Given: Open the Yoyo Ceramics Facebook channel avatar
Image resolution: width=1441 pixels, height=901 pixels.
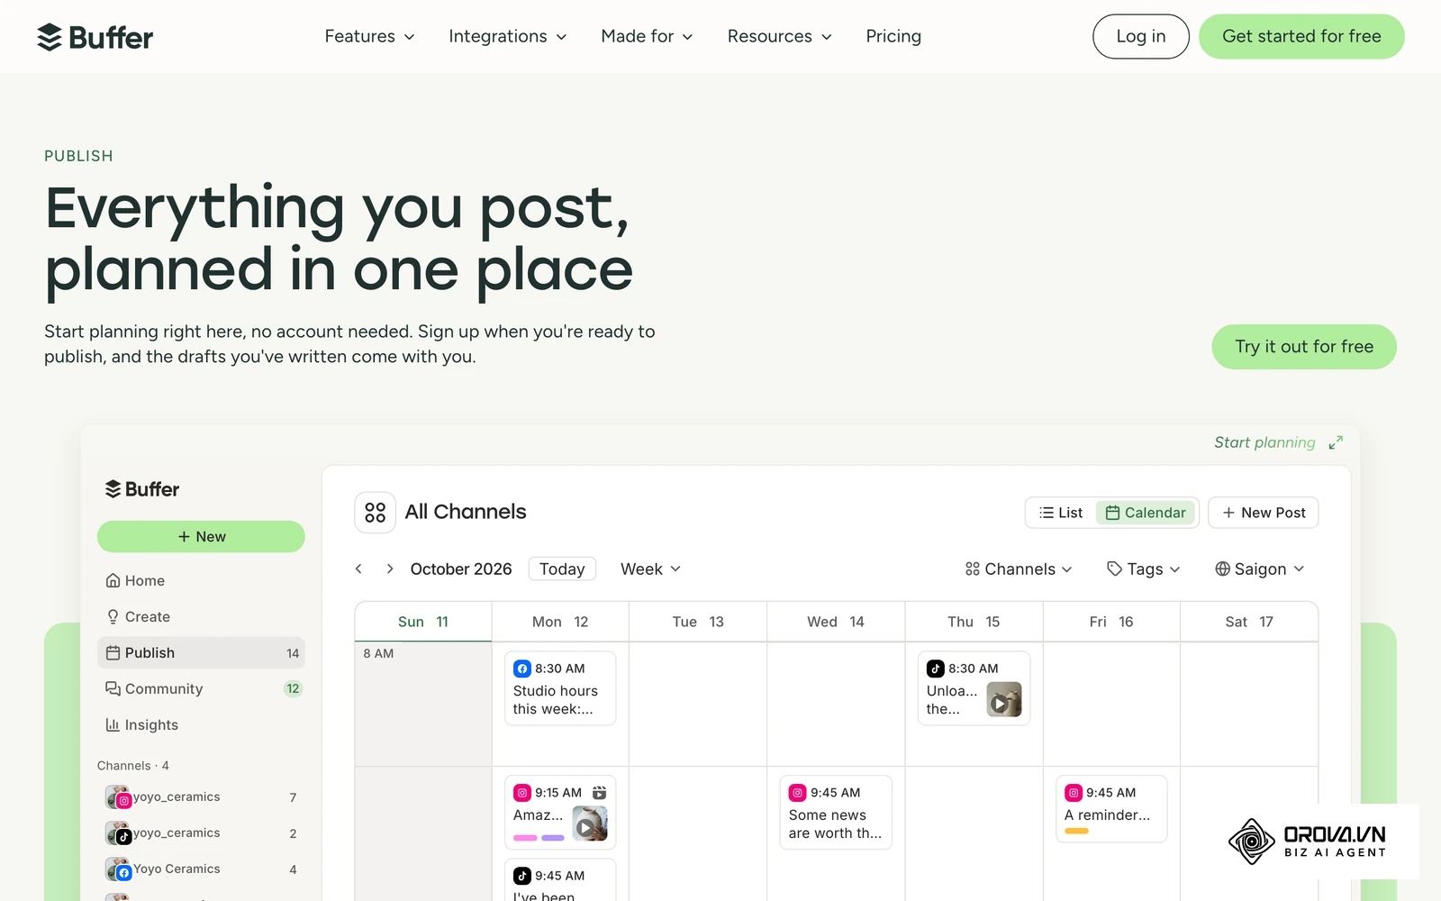Looking at the screenshot, I should tap(118, 869).
